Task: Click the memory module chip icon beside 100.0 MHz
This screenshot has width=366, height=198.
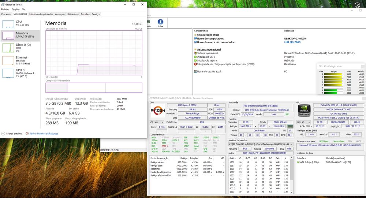Action: coord(290,126)
